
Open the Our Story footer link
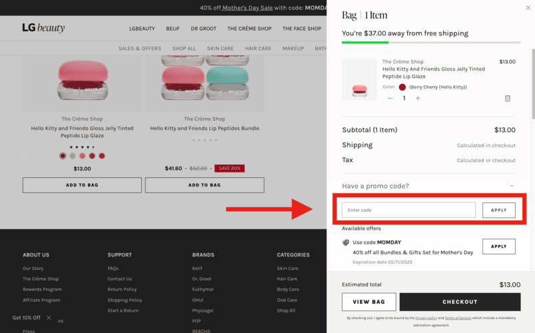(x=33, y=268)
